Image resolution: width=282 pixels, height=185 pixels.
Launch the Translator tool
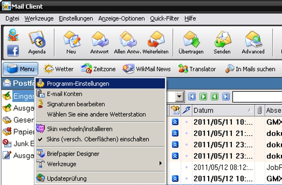pyautogui.click(x=197, y=69)
